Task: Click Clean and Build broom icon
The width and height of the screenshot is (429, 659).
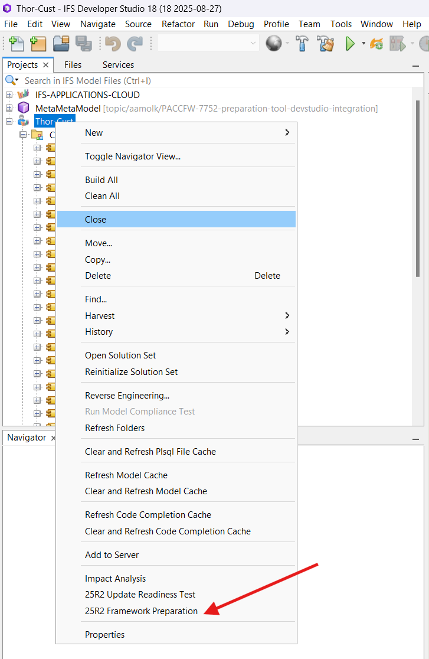Action: 325,43
